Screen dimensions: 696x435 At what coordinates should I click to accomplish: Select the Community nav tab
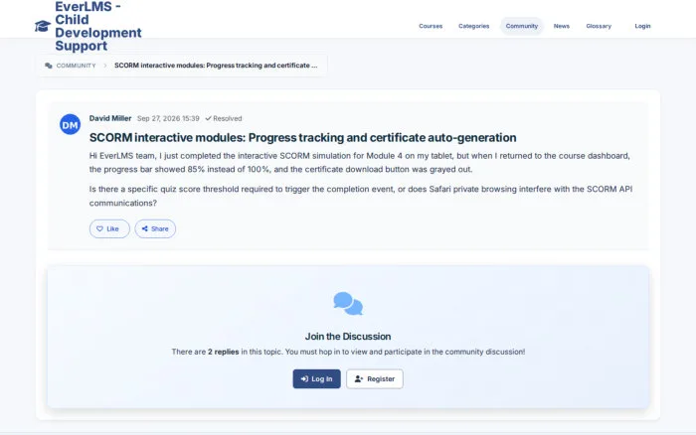click(x=522, y=26)
